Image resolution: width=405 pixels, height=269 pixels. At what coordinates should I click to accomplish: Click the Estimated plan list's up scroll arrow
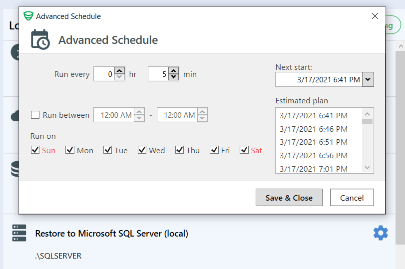coord(367,114)
